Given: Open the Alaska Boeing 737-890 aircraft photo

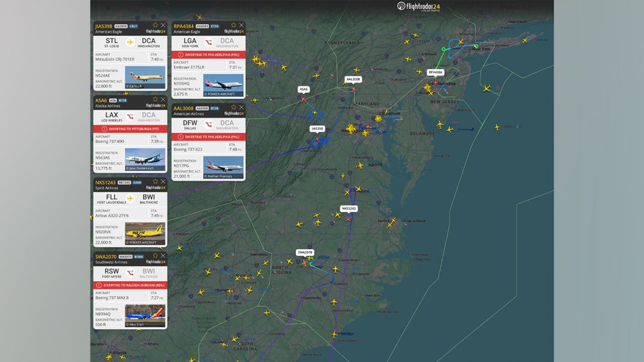Looking at the screenshot, I should (x=145, y=158).
